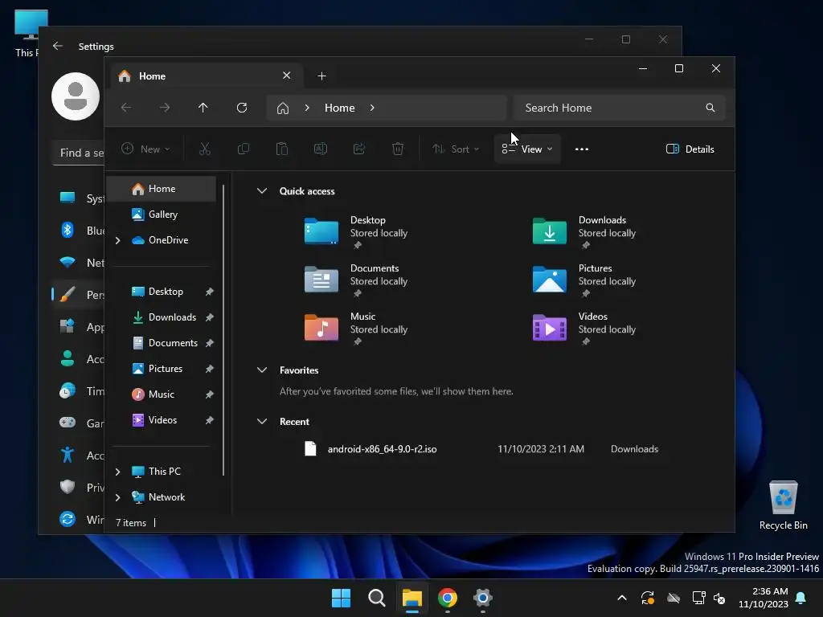
Task: Go up one folder level arrow
Action: [x=203, y=108]
